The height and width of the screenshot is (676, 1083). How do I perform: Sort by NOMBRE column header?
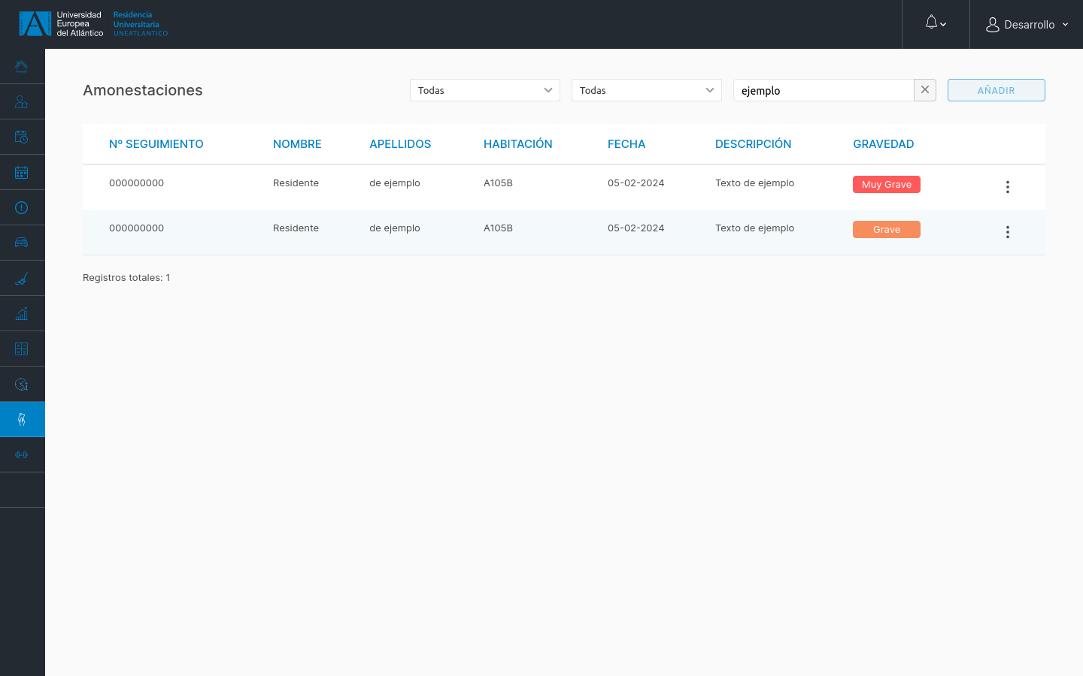pos(297,144)
